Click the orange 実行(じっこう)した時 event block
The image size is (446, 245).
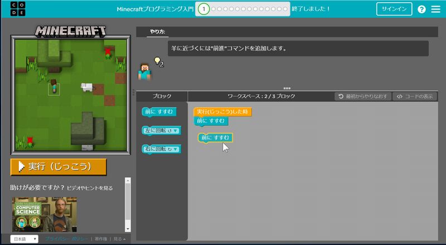pyautogui.click(x=222, y=112)
